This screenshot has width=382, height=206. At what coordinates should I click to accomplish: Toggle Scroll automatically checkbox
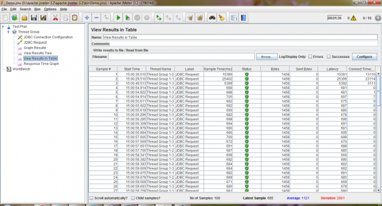click(x=91, y=198)
